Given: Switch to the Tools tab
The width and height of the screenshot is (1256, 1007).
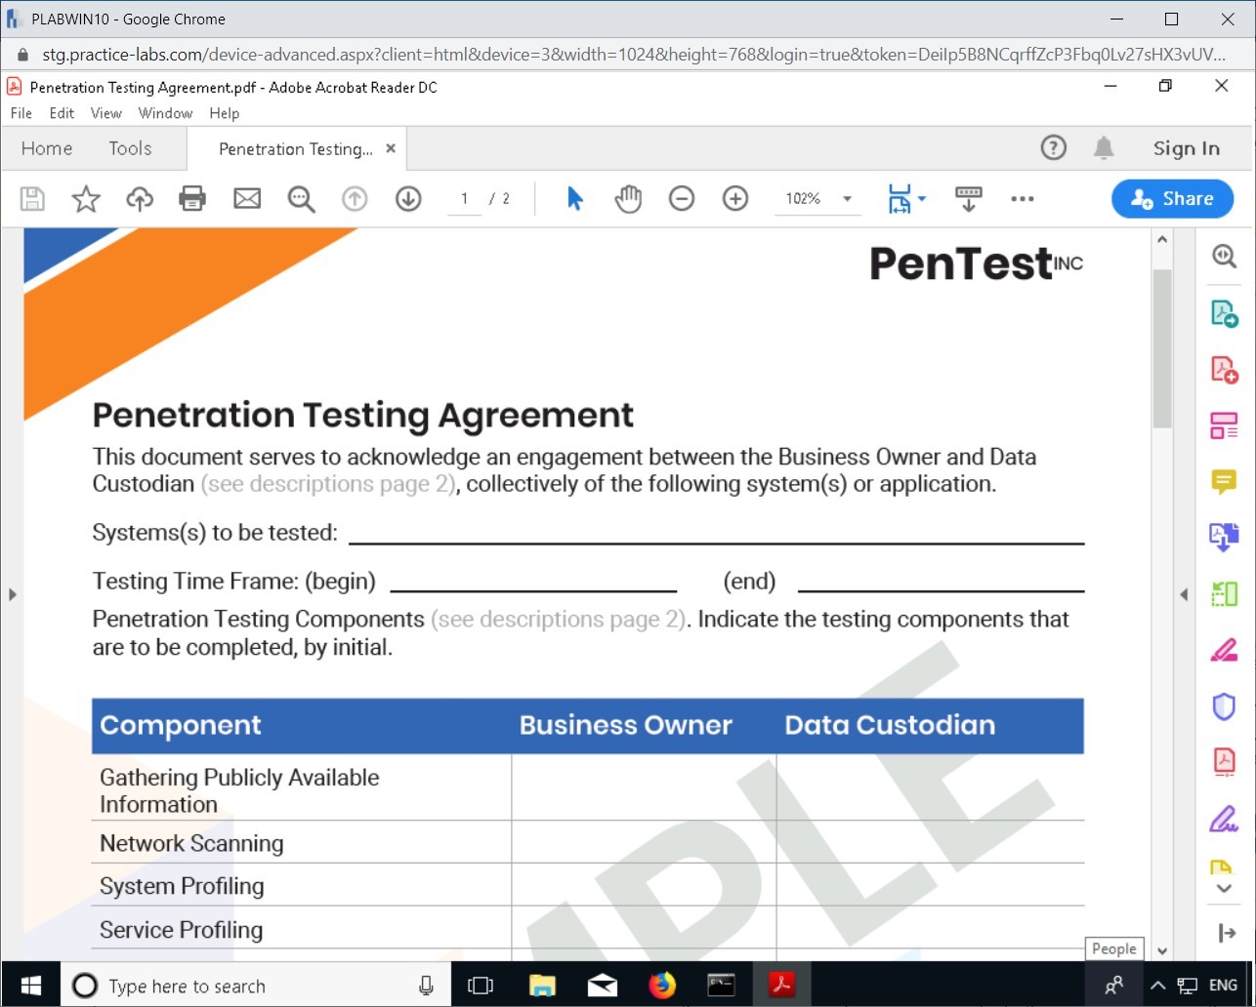Looking at the screenshot, I should [130, 148].
